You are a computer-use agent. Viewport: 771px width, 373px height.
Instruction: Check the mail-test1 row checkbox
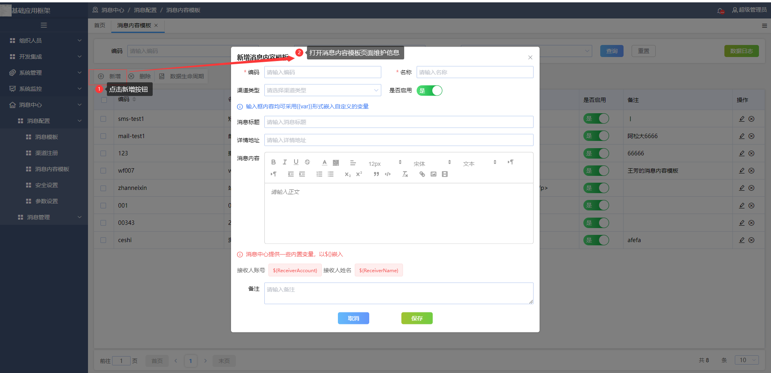tap(103, 136)
